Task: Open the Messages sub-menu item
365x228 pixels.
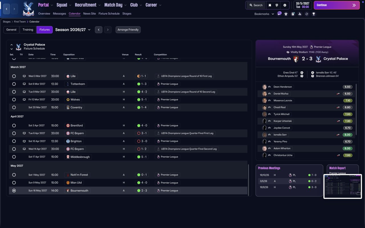Action: point(59,14)
